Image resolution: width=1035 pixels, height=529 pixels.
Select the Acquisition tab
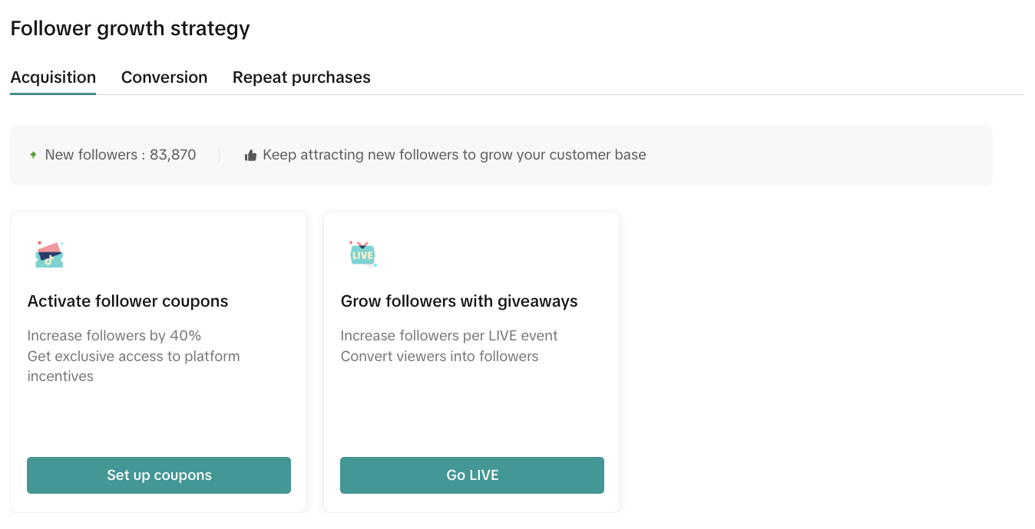coord(53,77)
